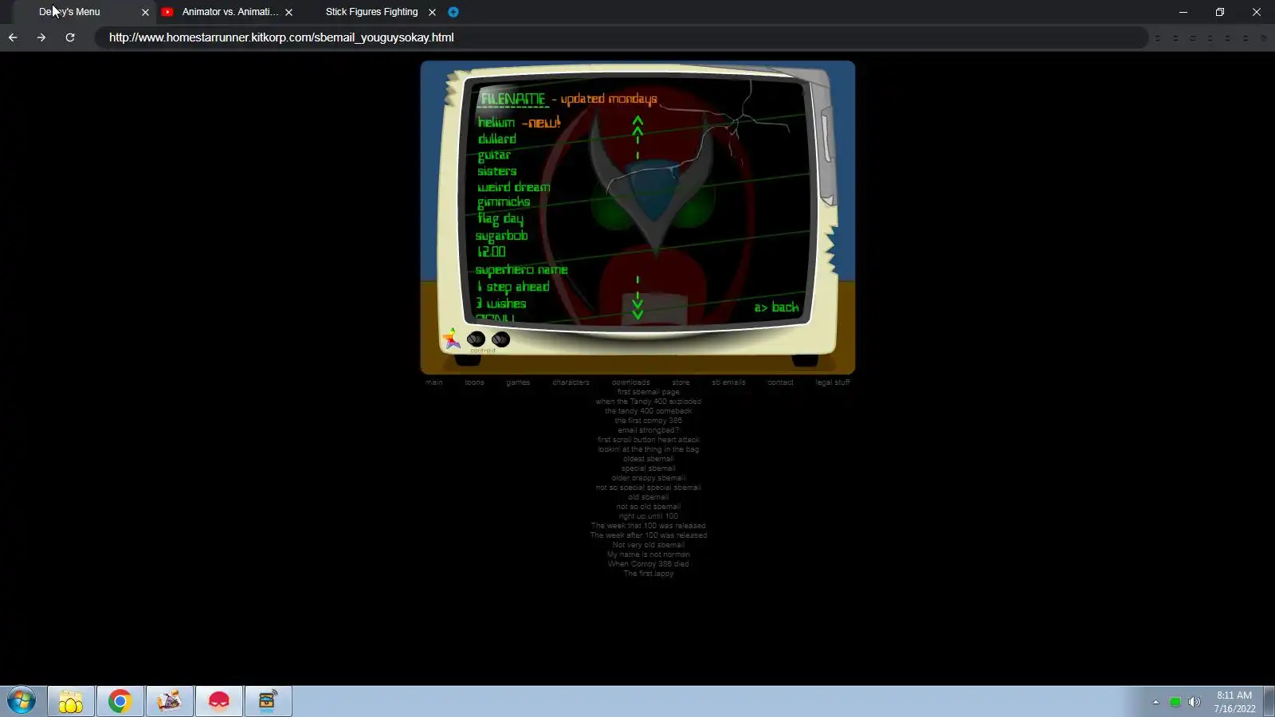1275x717 pixels.
Task: Open 'older creepy sbemail' link
Action: (649, 478)
